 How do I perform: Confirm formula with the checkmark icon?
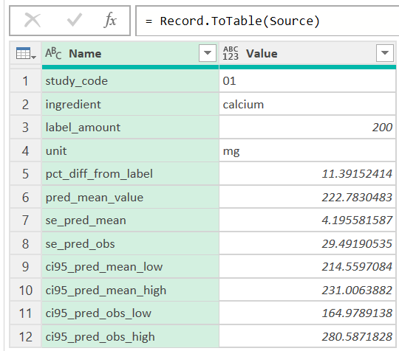point(75,20)
